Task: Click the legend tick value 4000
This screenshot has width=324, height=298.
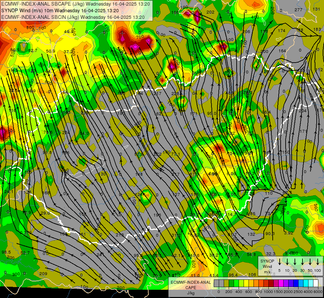Action: pos(308,292)
